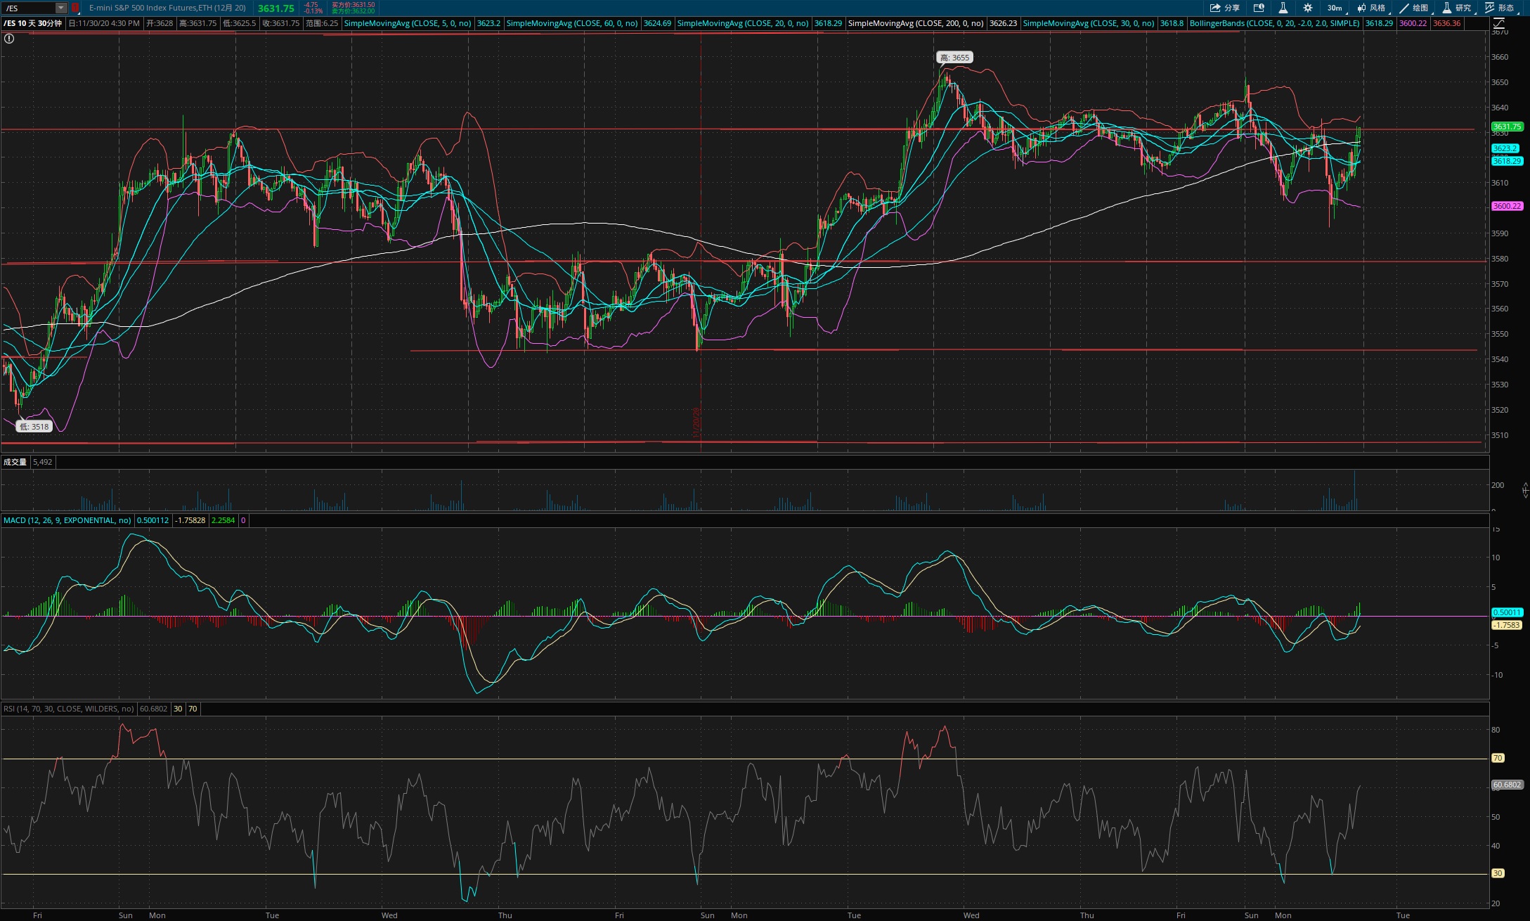Open the symbol dropdown arrow next to /ES
Screen dimensions: 1530x921
61,8
